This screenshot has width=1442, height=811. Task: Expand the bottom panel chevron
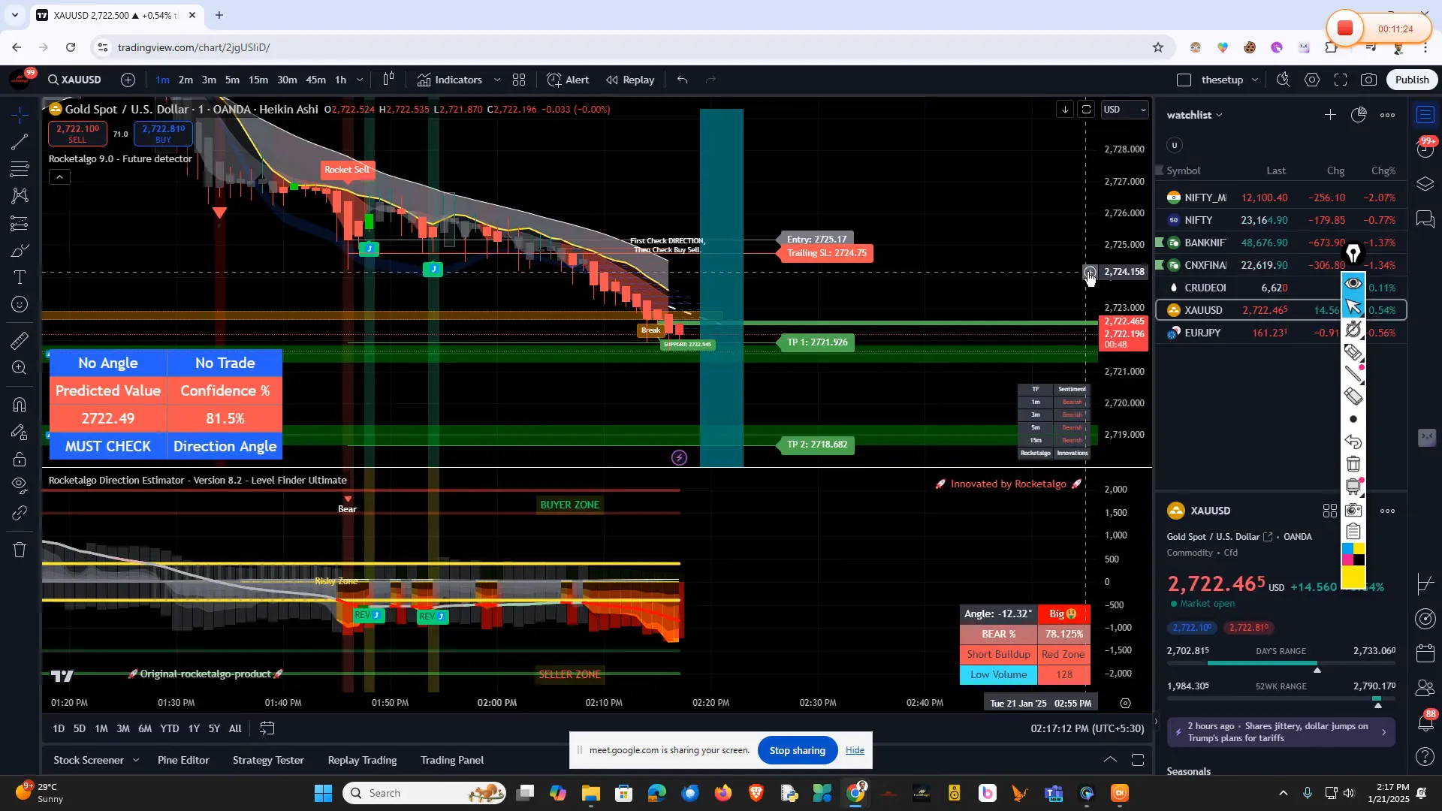click(1110, 760)
